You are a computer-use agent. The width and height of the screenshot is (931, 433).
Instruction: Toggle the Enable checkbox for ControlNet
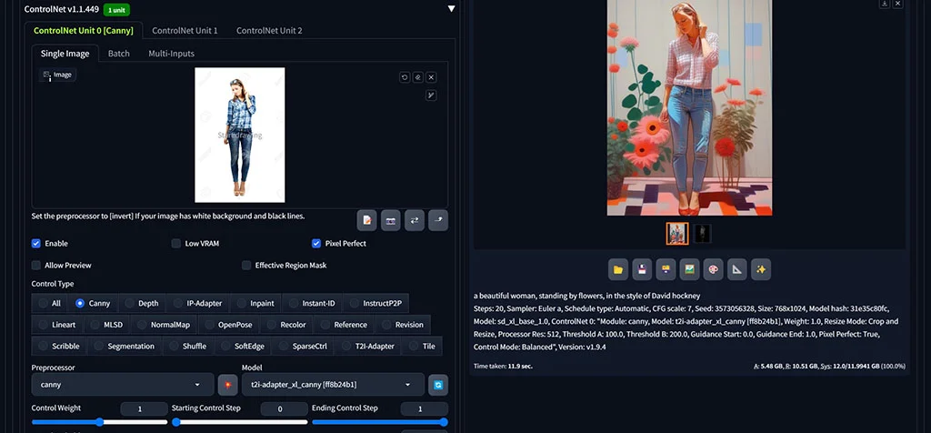[36, 244]
